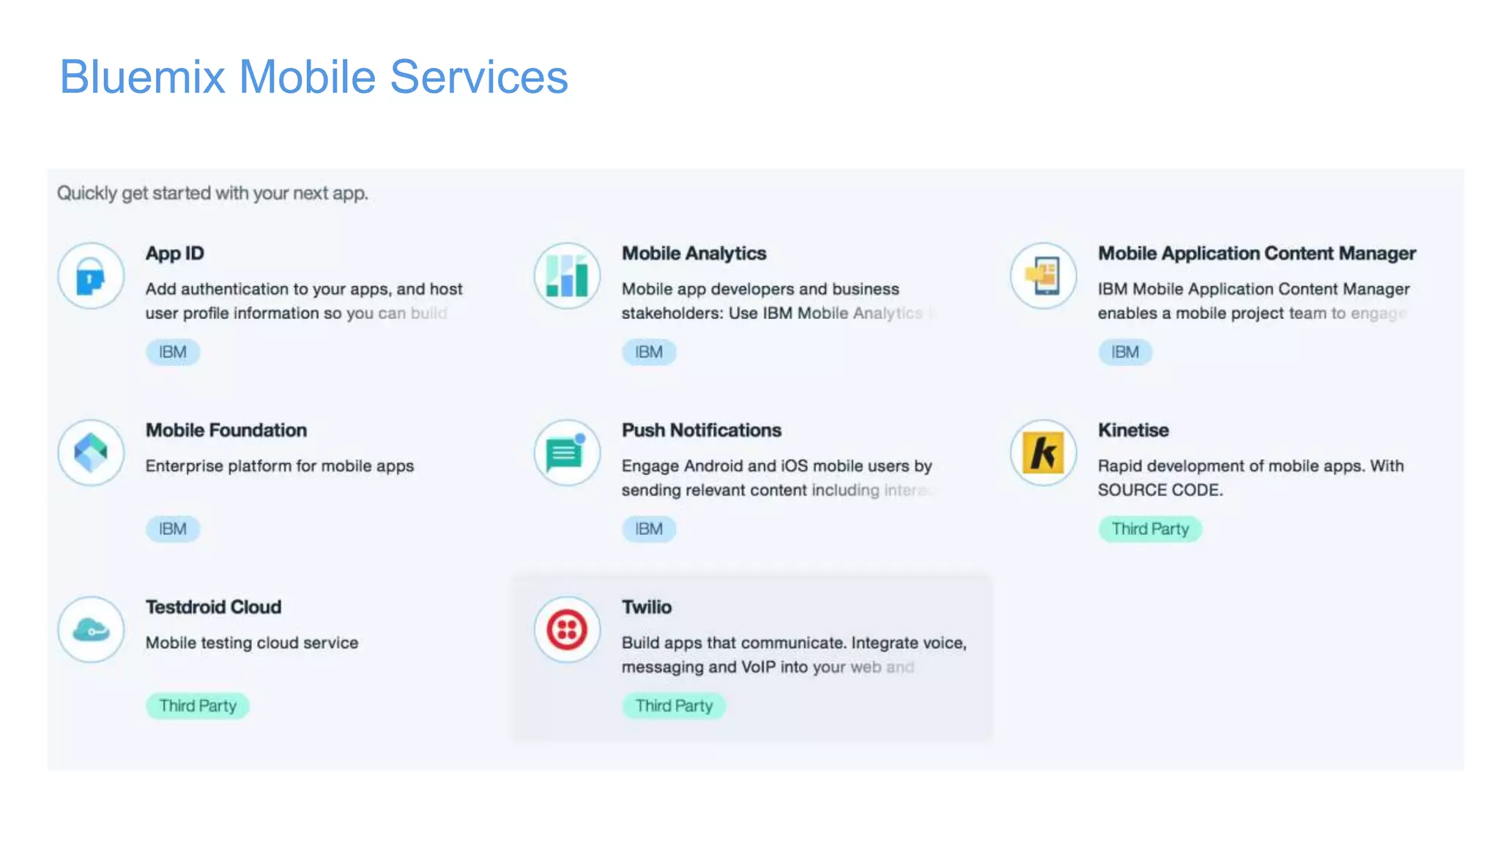The width and height of the screenshot is (1500, 843).
Task: Open the Push Notifications service title
Action: click(701, 430)
